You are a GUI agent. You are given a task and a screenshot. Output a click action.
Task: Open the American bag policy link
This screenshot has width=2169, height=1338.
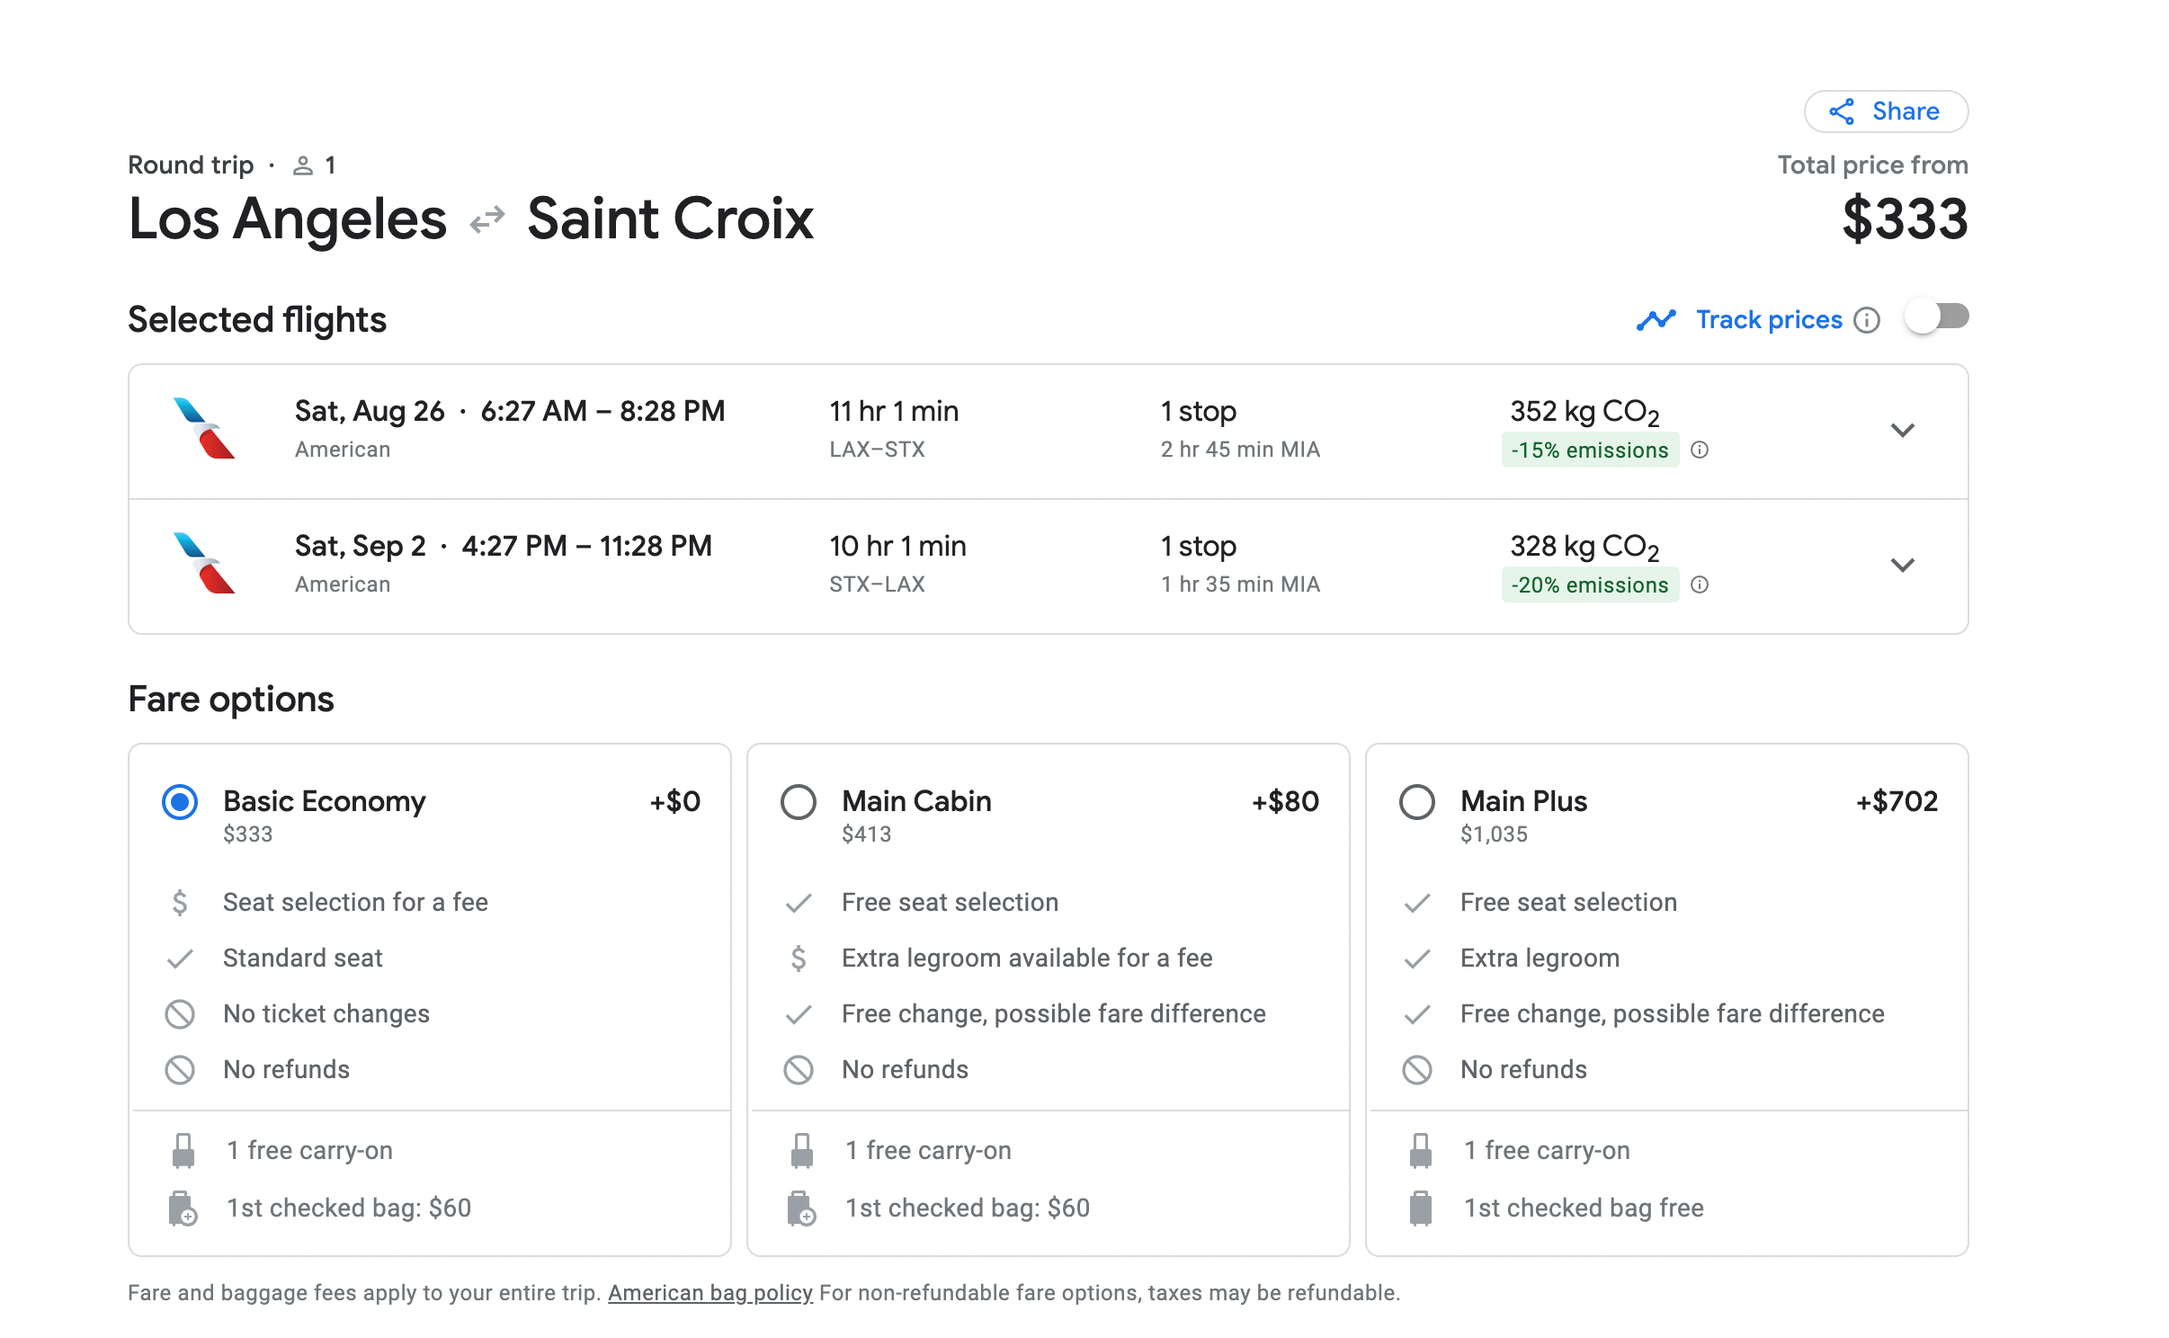tap(710, 1292)
